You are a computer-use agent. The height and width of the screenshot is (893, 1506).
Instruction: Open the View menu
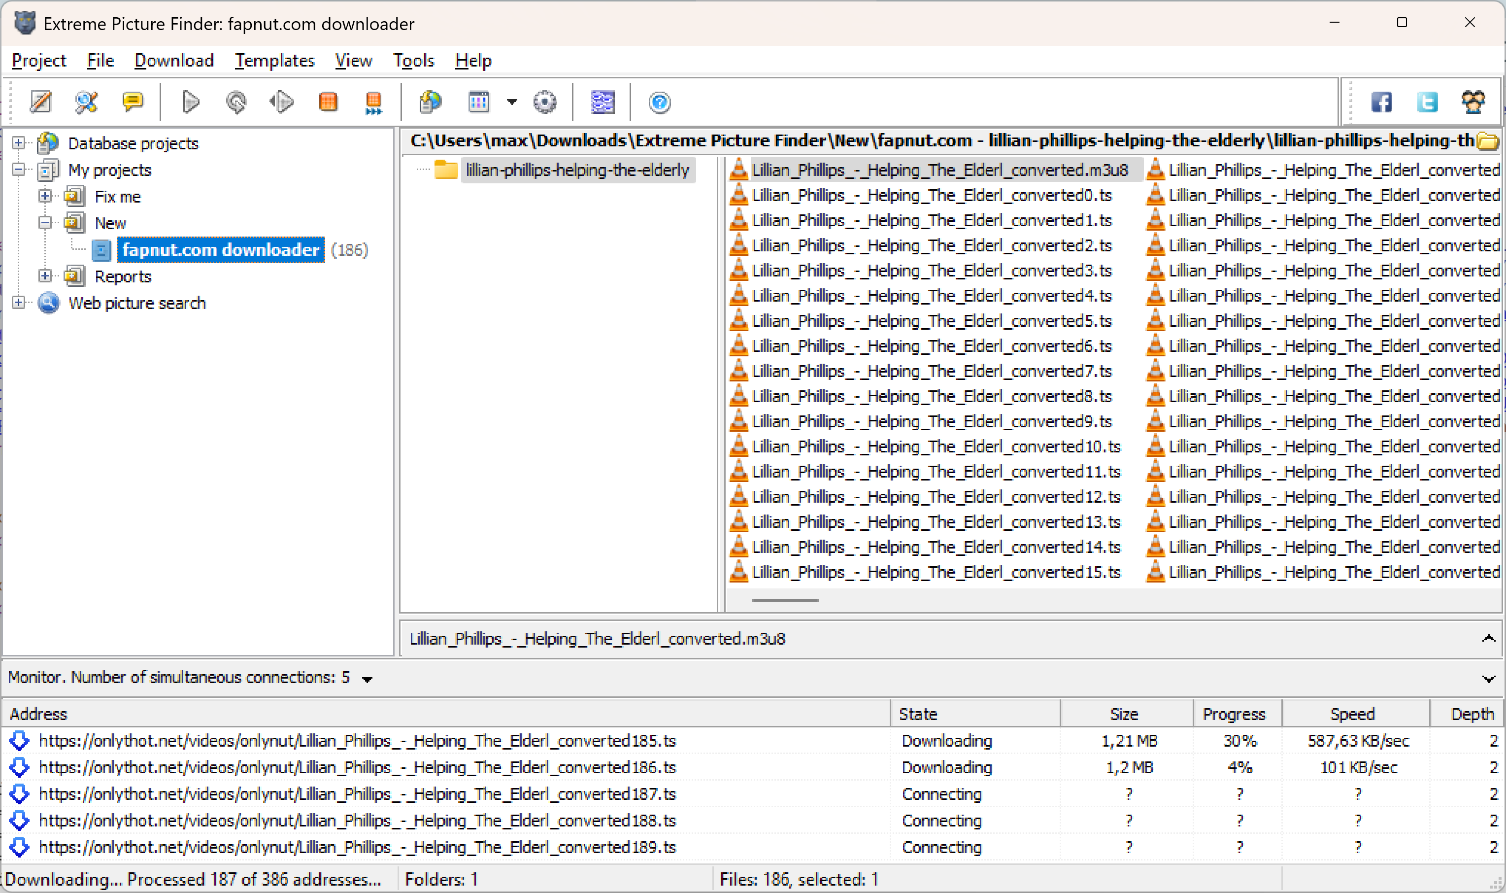354,60
